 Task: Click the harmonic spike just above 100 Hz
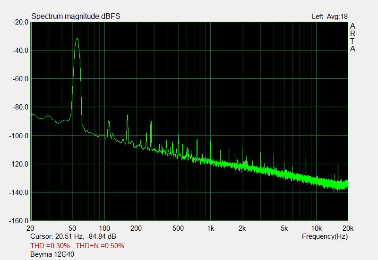pyautogui.click(x=109, y=122)
